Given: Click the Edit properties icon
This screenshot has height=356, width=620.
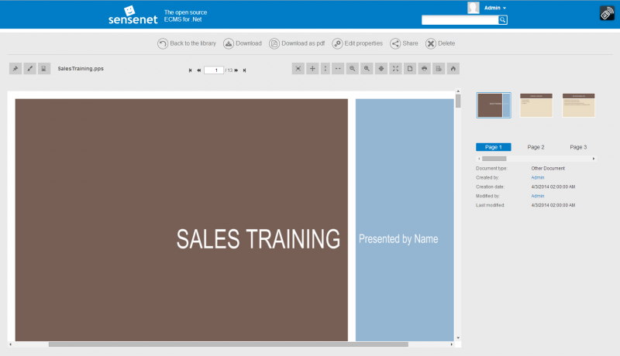Looking at the screenshot, I should tap(337, 43).
